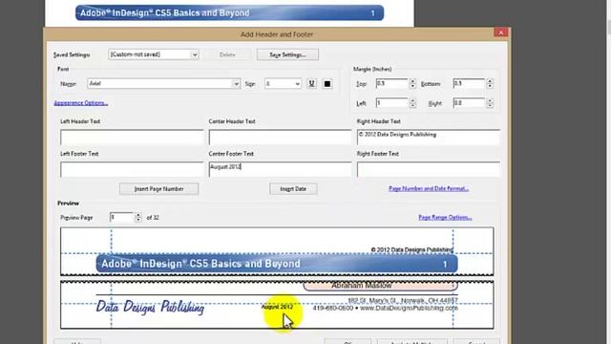Adjust the Top margin stepper

412,83
